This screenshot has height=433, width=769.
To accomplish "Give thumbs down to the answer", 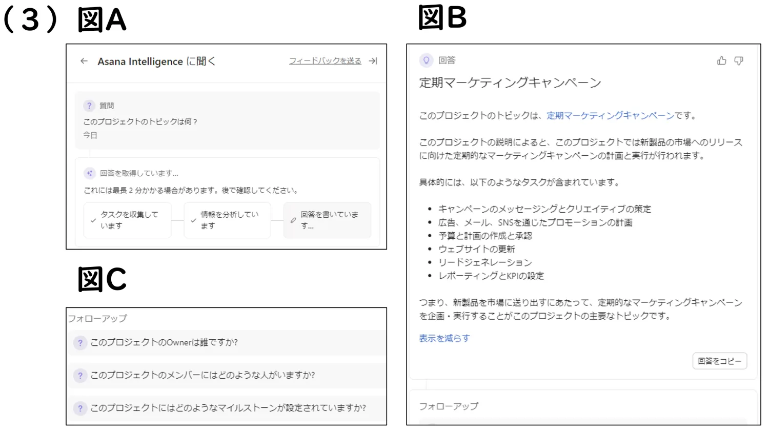I will click(x=739, y=60).
